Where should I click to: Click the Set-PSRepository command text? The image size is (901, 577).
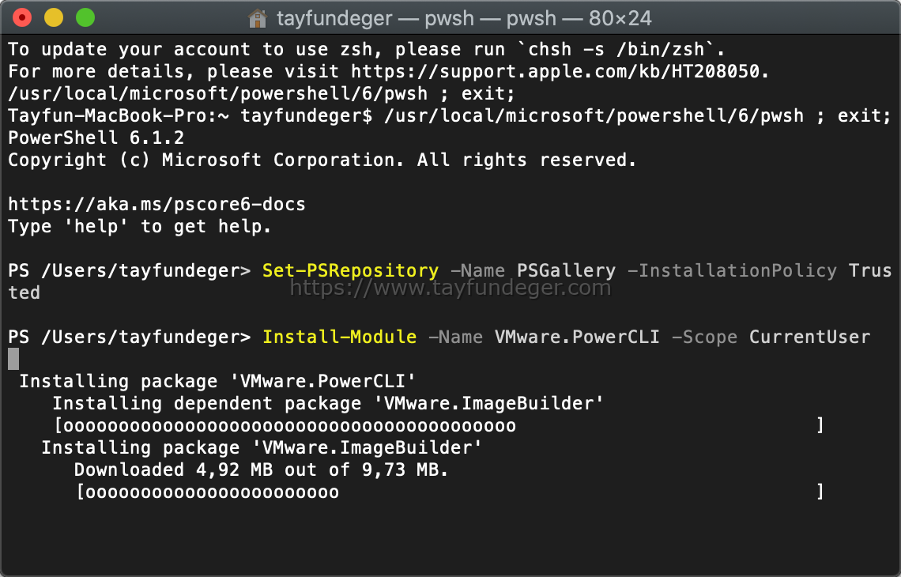(x=350, y=270)
